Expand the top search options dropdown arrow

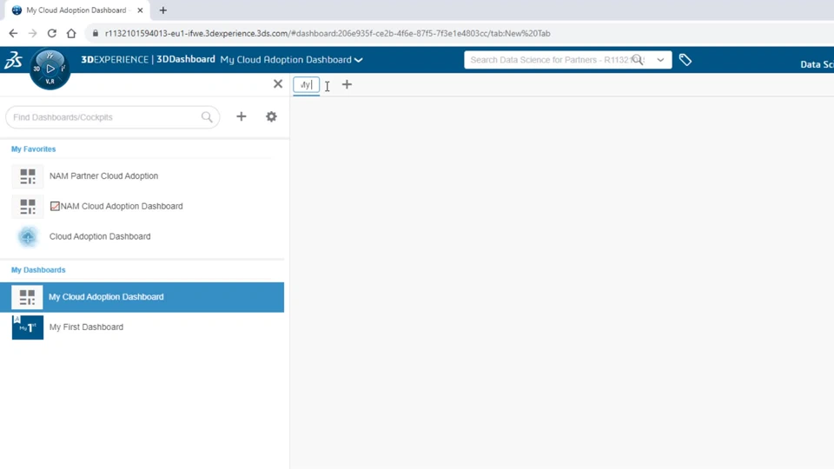tap(660, 60)
